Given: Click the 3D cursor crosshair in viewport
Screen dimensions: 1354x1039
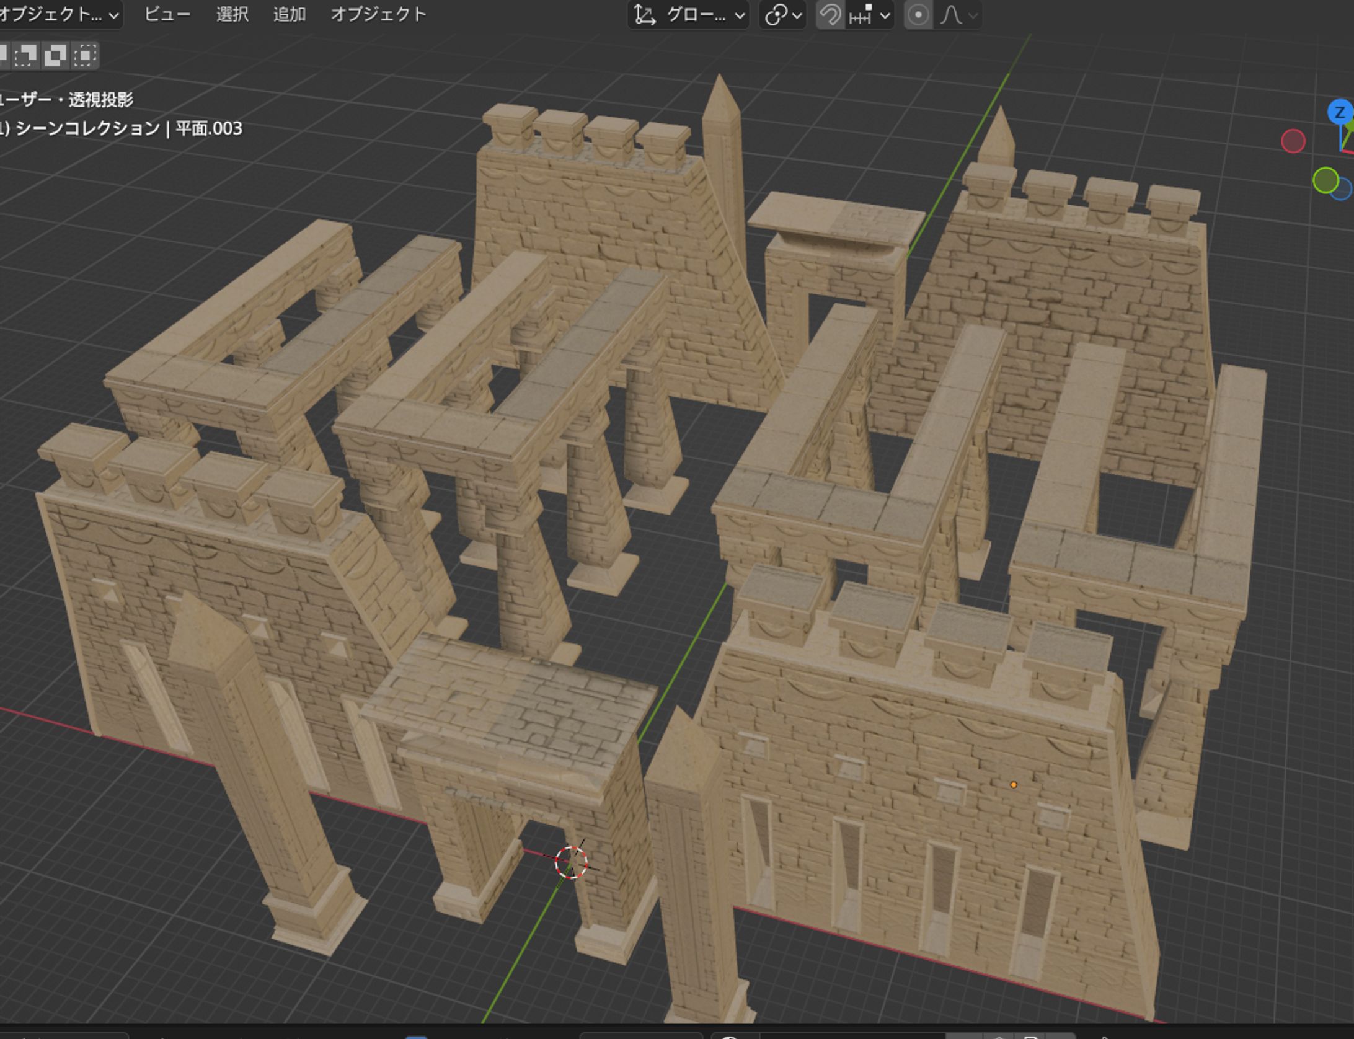Looking at the screenshot, I should [571, 862].
